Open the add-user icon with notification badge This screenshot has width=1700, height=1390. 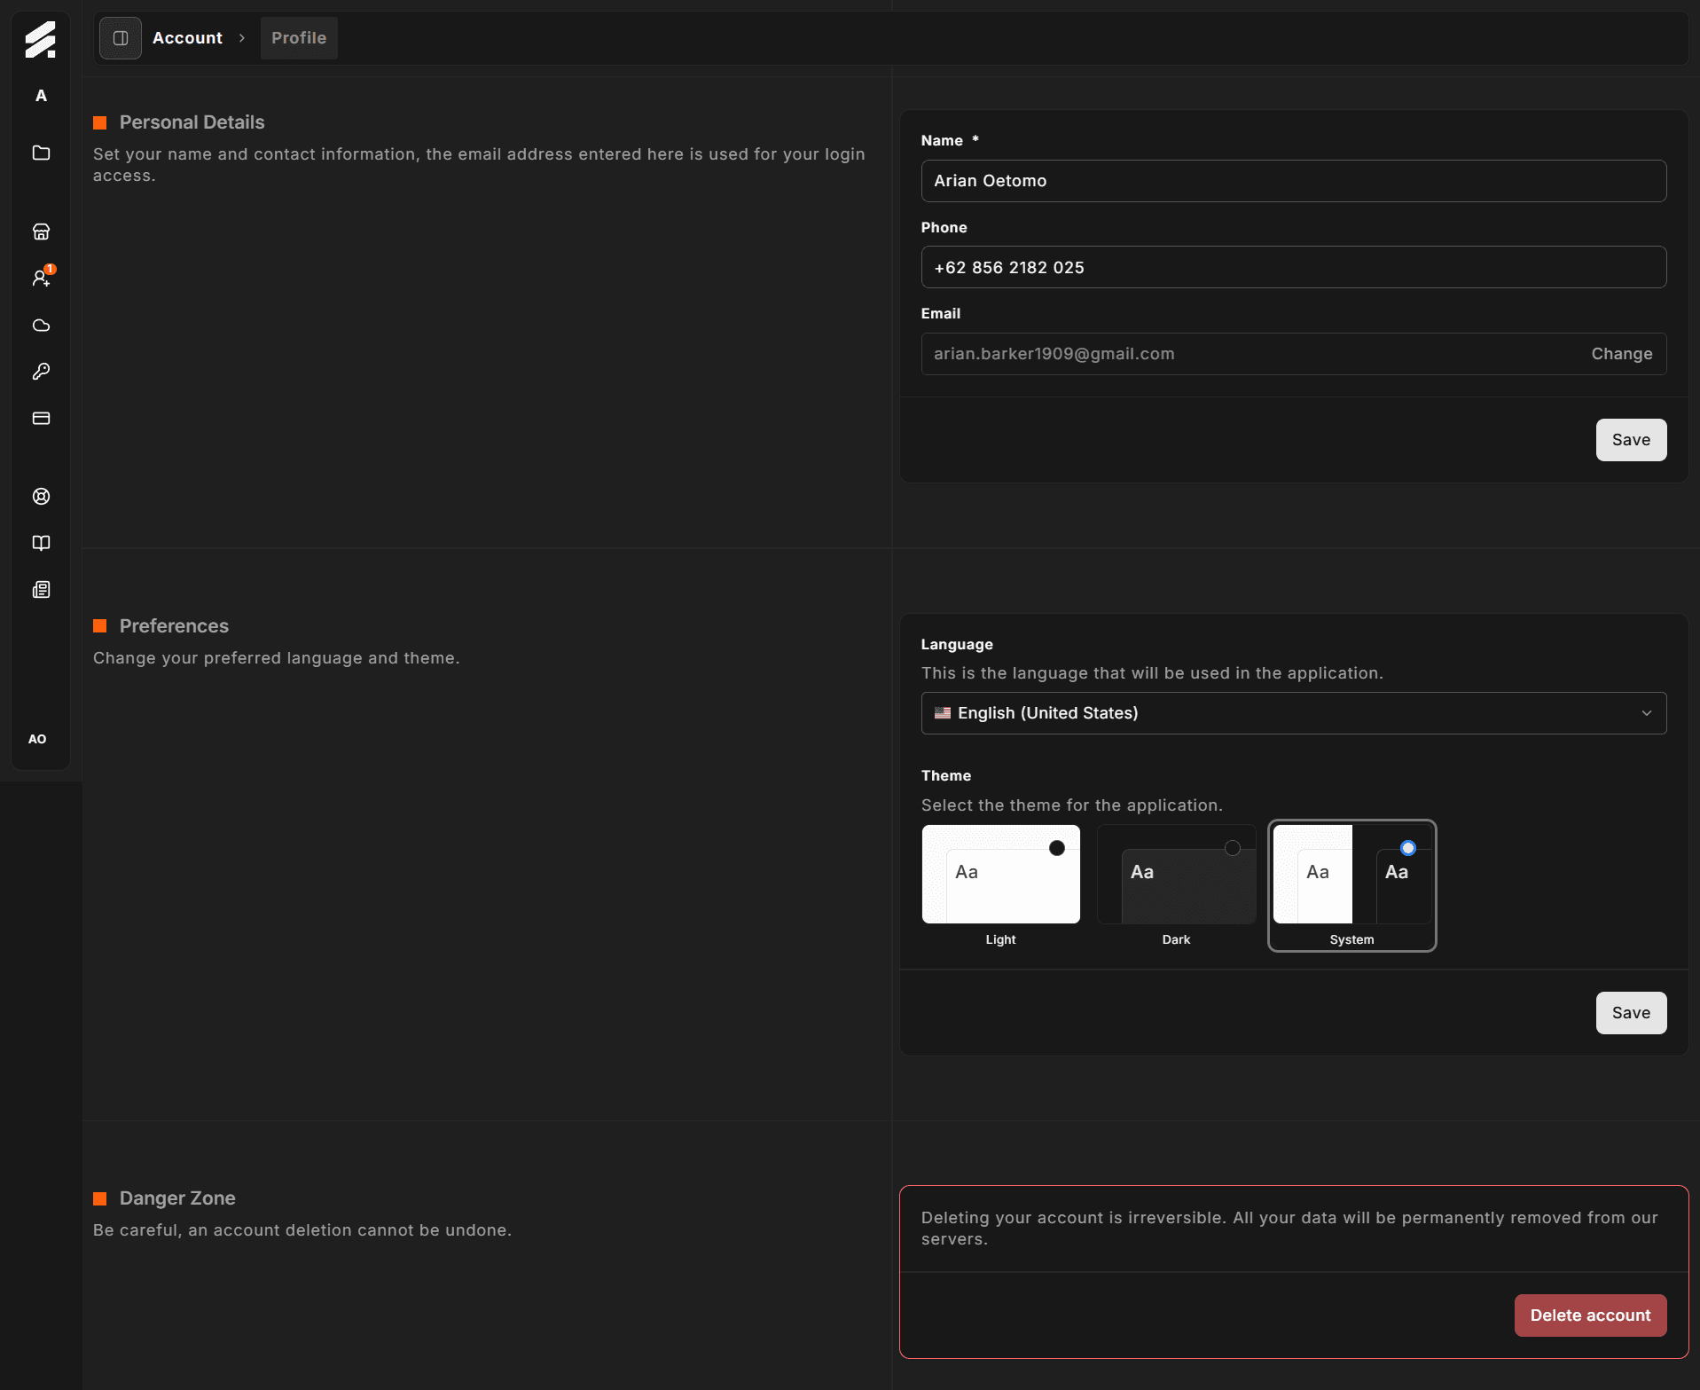click(x=41, y=278)
